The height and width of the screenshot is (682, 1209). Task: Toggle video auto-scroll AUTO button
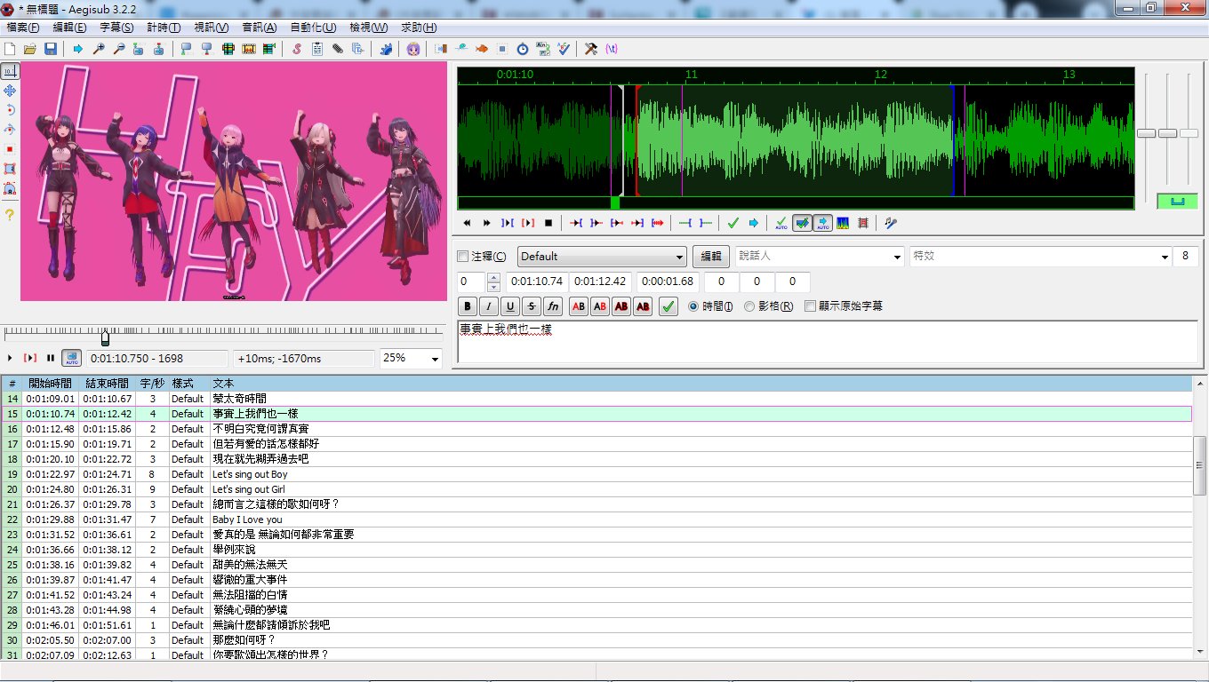point(71,358)
